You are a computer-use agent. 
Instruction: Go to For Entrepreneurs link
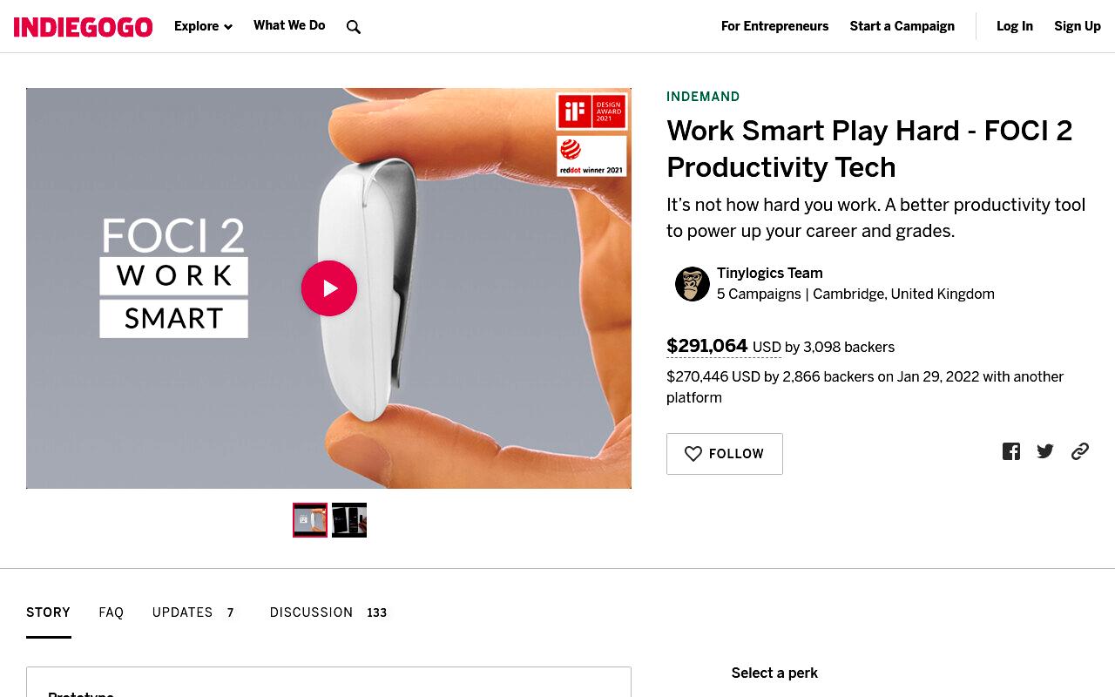[775, 26]
